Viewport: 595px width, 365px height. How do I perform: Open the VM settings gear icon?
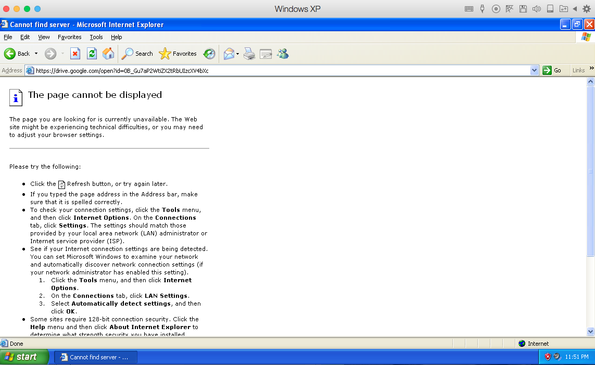(x=587, y=9)
